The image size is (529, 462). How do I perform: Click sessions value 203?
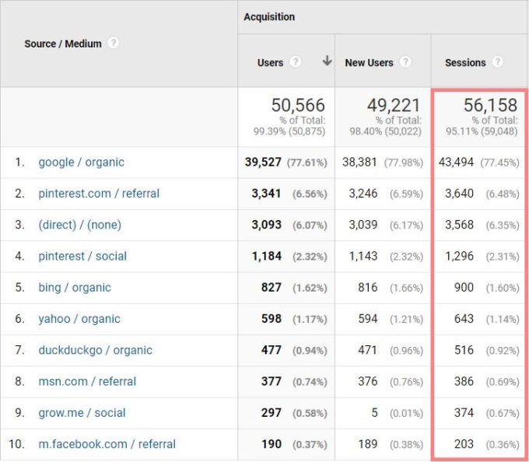click(x=464, y=444)
